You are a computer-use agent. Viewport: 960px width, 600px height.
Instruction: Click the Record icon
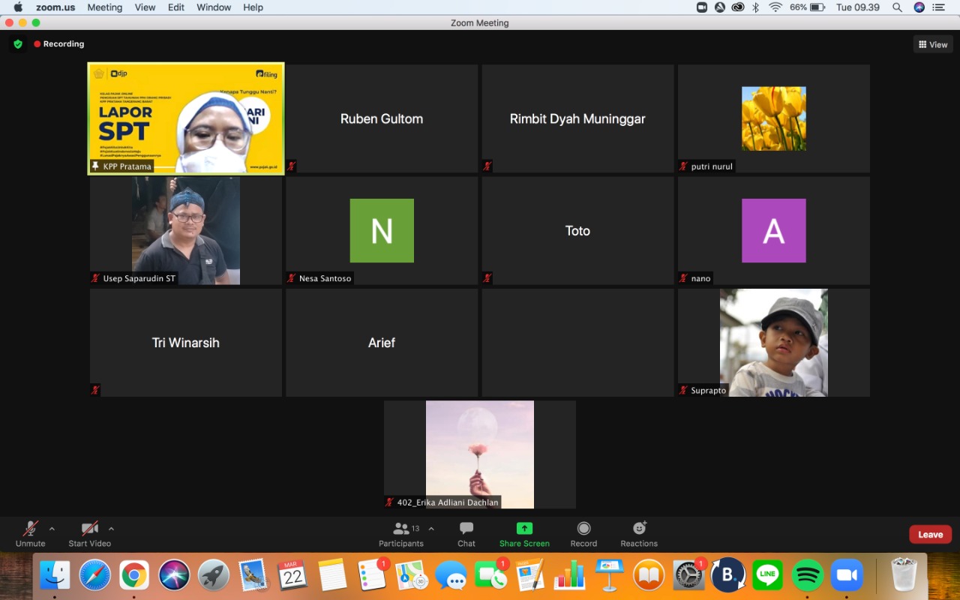pos(583,529)
